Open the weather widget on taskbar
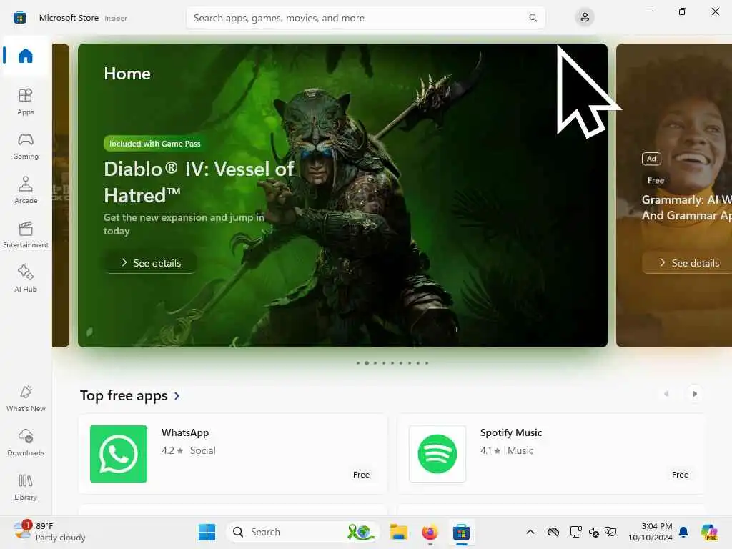 pos(49,532)
